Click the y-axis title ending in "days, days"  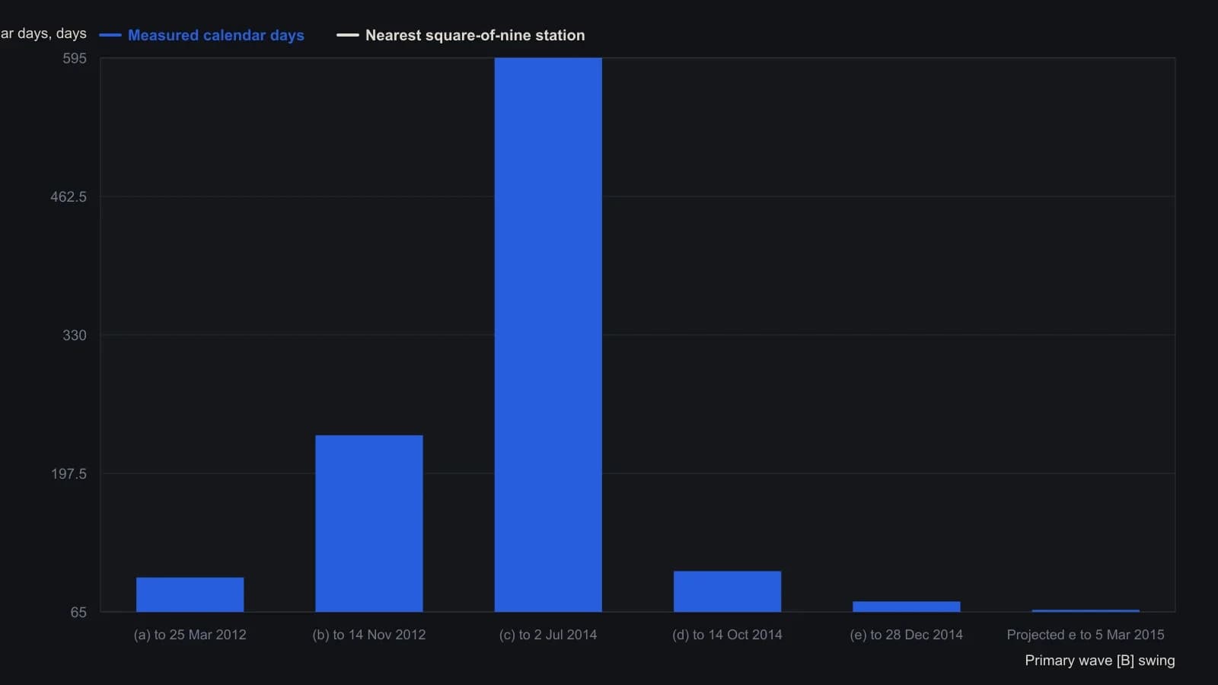tap(43, 33)
